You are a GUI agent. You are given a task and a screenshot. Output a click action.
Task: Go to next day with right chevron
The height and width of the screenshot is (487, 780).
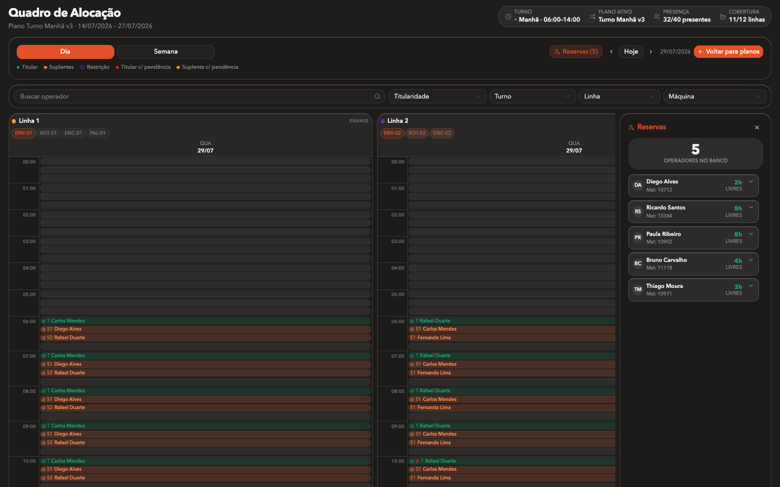pyautogui.click(x=651, y=52)
